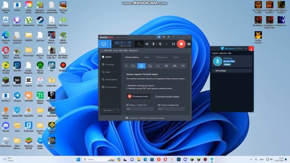290x163 pixels.
Task: Click the BANDICUT button
Action: tap(110, 110)
